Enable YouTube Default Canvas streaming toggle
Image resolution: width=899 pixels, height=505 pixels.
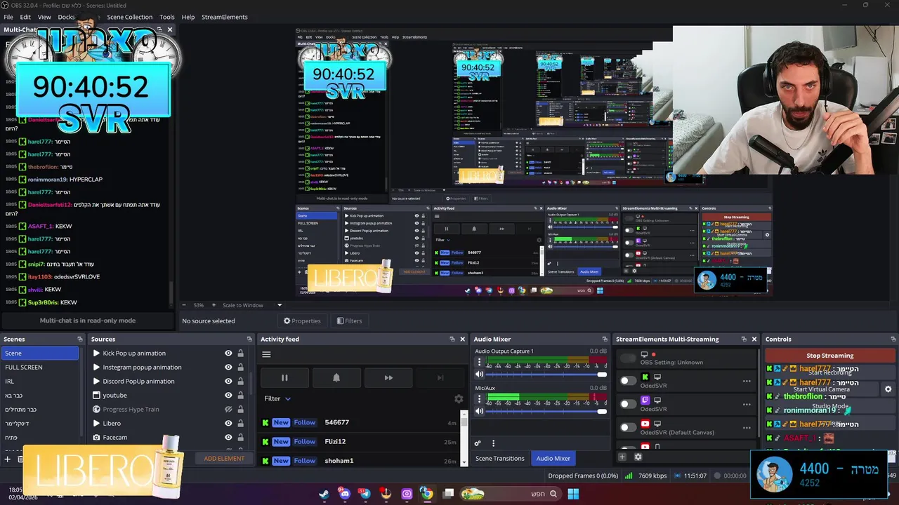(x=628, y=427)
